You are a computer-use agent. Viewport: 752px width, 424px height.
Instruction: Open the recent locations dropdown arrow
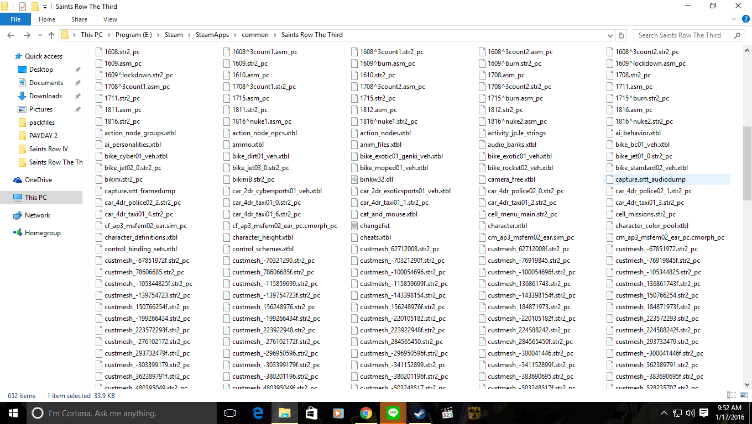point(40,35)
